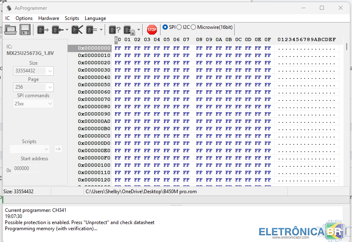Open the Hardware menu
The height and width of the screenshot is (242, 352).
48,18
